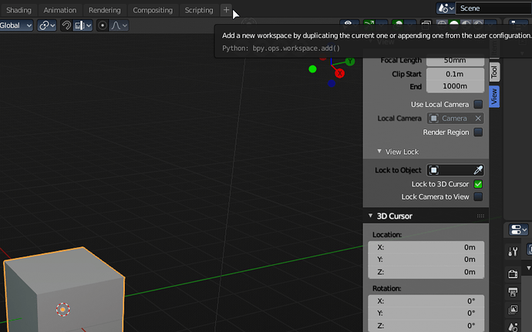
Task: Click the Local Camera object field
Action: [451, 119]
